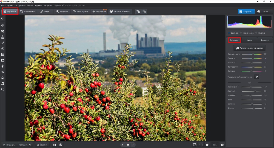Click the fit-to-screen icon

[195, 145]
